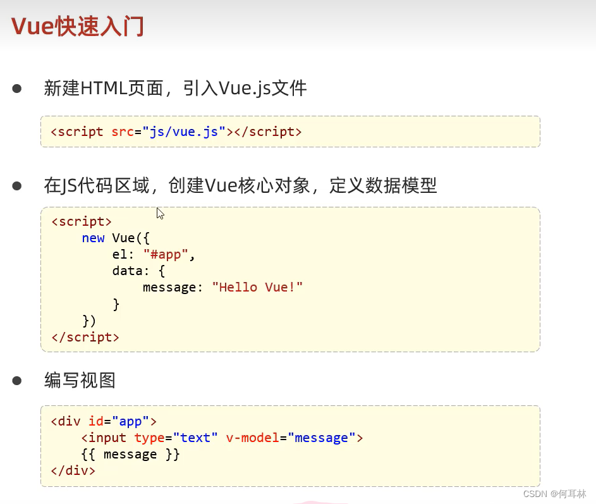
Task: Click the '在JS代码区域' heading text
Action: pos(240,185)
